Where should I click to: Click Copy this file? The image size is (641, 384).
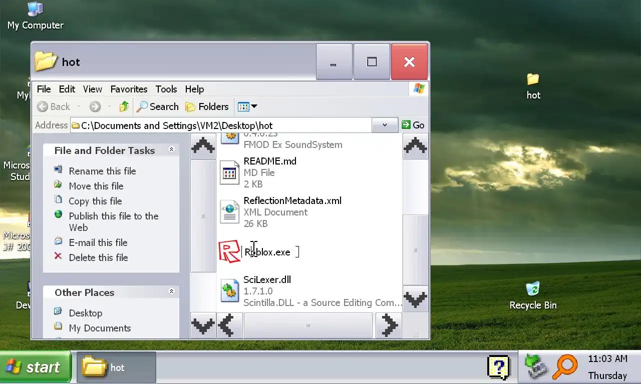(95, 201)
